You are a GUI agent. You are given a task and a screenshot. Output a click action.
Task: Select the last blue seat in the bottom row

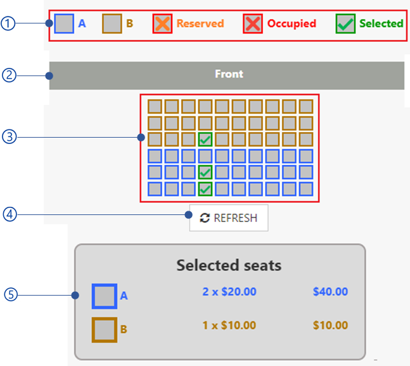[x=306, y=188]
